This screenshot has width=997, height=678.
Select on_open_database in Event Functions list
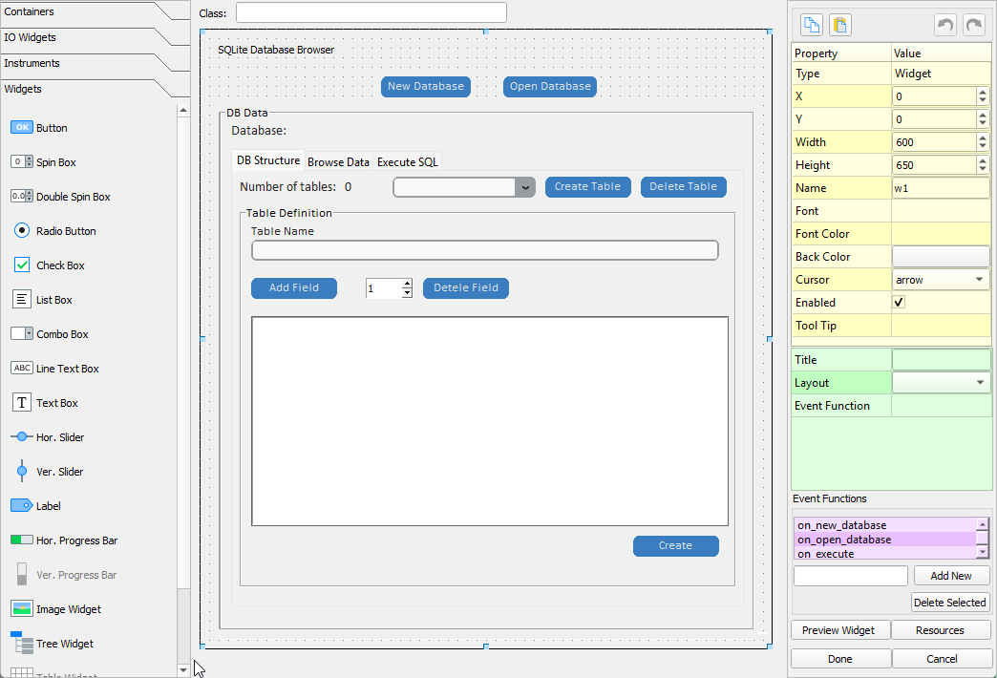pyautogui.click(x=879, y=539)
